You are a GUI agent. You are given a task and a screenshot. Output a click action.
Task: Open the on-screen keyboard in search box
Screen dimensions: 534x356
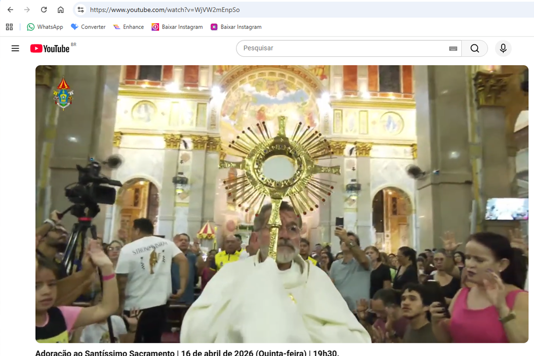(452, 48)
